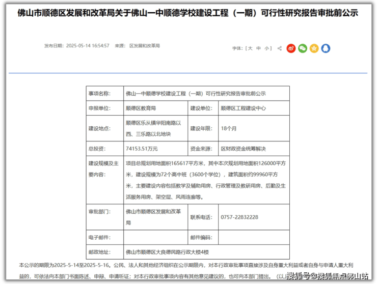Click the 顺德区教育局 applicant cell

coord(141,108)
